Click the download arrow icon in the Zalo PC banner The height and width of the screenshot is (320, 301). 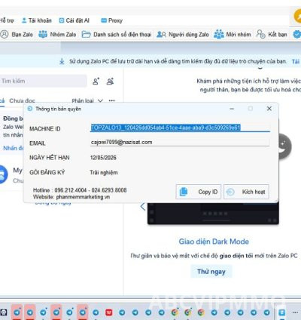click(x=62, y=61)
